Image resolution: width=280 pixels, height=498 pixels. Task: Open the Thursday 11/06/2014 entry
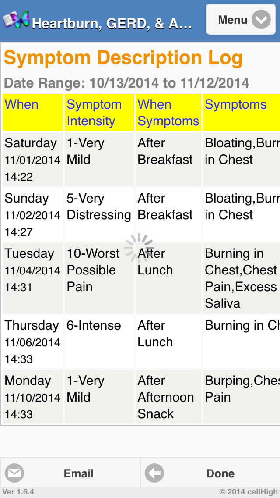coord(32,342)
